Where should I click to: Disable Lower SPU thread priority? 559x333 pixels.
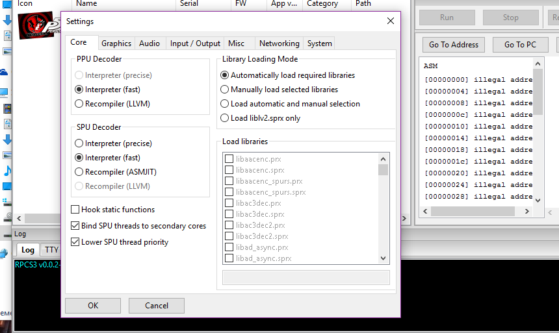[x=75, y=242]
